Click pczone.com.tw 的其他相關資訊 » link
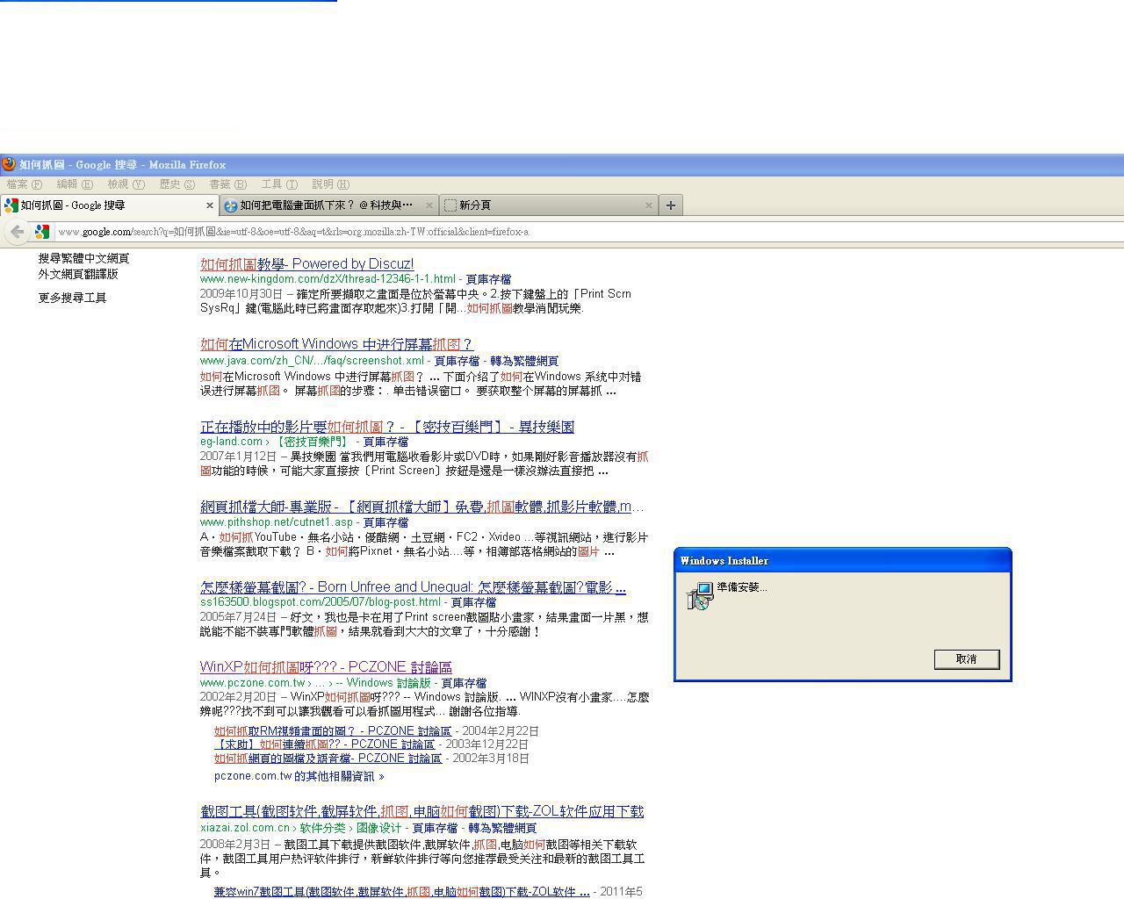Viewport: 1124px width, 899px height. 299,776
